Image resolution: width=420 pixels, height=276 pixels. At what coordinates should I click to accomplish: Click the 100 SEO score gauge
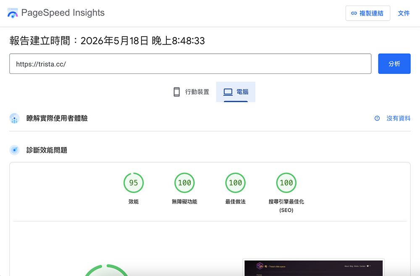click(x=286, y=183)
